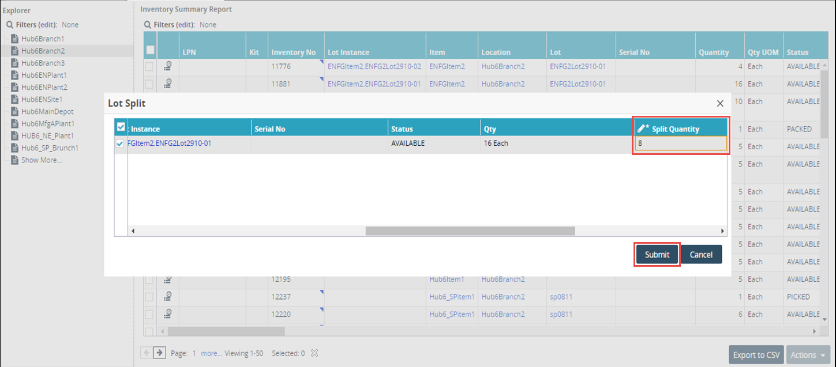The image size is (836, 367).
Task: Toggle select-all checkbox in Inventory report header
Action: pos(150,50)
